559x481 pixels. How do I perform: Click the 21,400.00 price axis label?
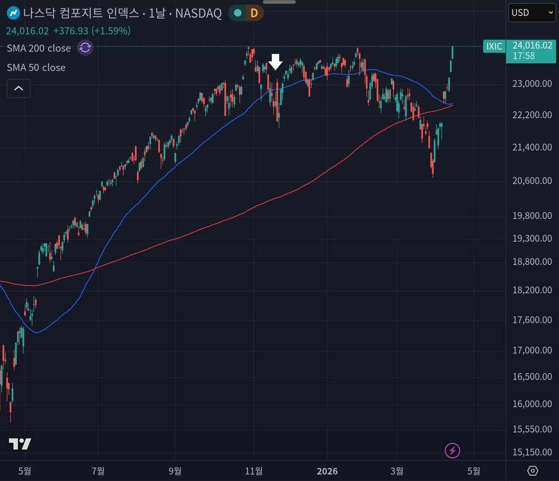pyautogui.click(x=532, y=147)
